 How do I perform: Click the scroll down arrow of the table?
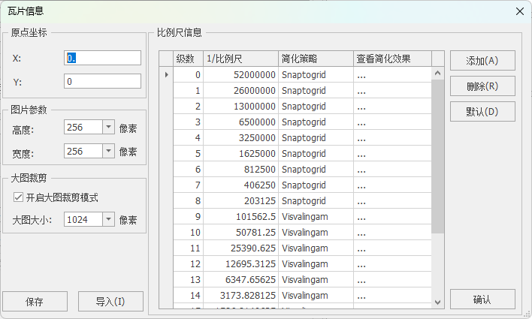[x=439, y=302]
